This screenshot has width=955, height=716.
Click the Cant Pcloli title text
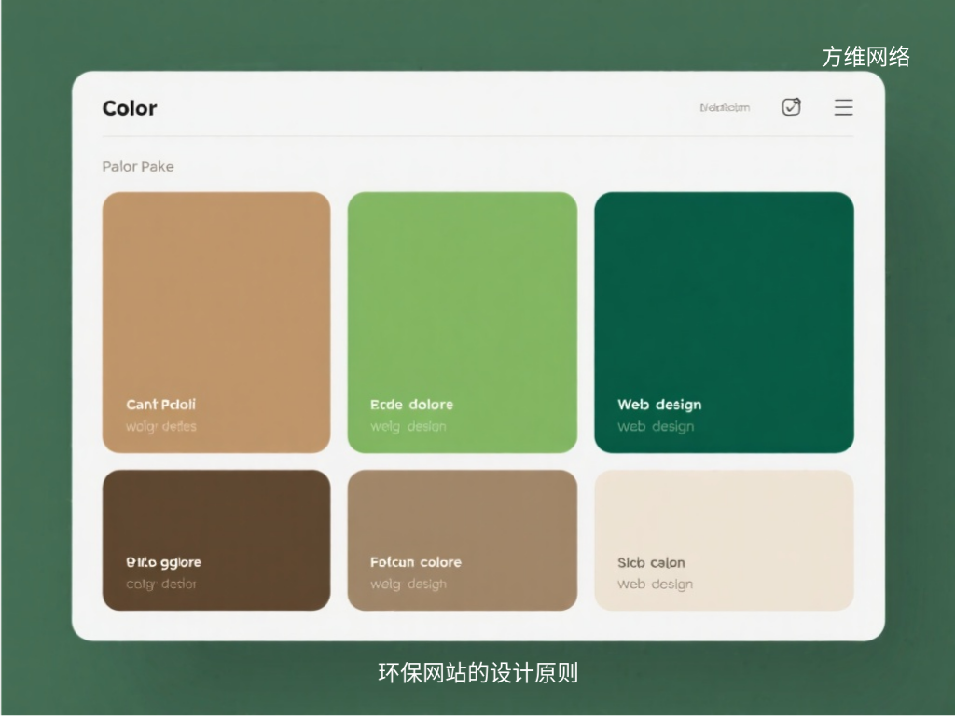pos(161,405)
